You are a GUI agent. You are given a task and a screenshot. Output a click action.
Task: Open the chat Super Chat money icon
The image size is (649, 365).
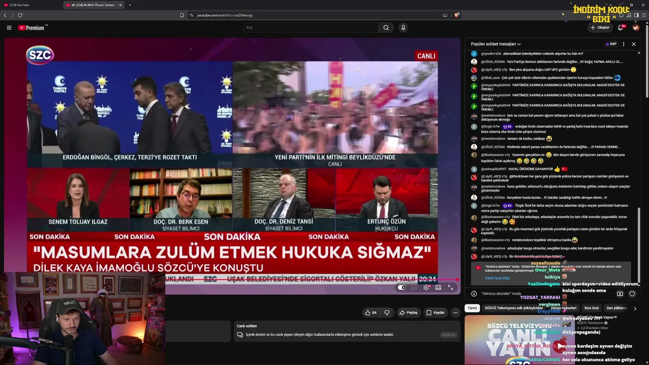pos(620,294)
